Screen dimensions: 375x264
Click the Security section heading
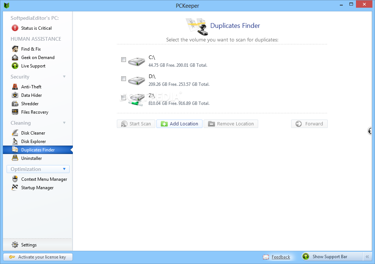click(x=20, y=77)
